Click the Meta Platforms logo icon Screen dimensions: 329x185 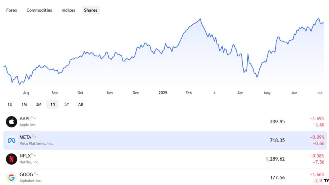coord(11,140)
